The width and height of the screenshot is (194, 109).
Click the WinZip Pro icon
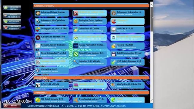tap(114, 85)
